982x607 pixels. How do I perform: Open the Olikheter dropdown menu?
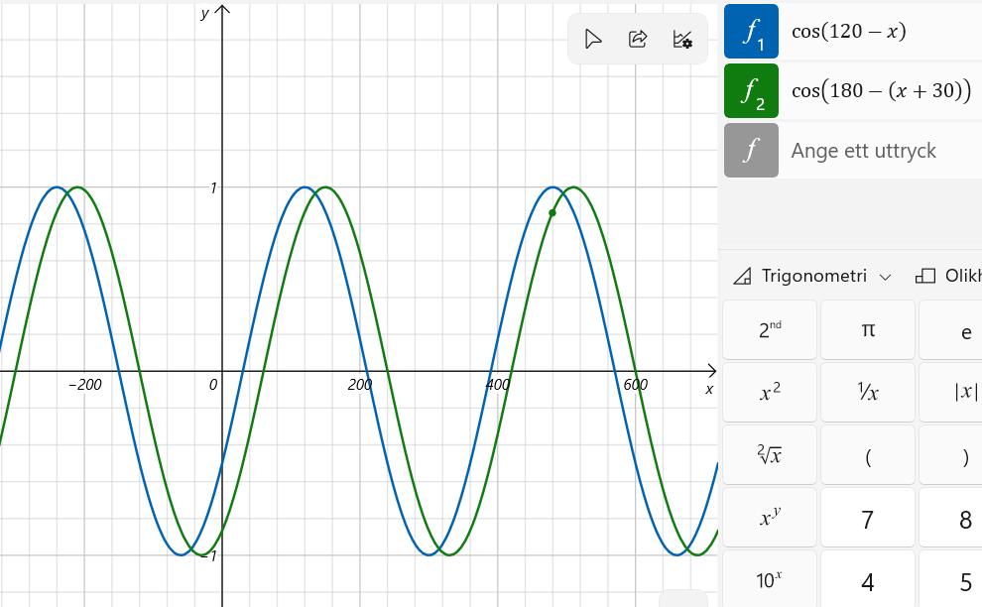point(947,276)
